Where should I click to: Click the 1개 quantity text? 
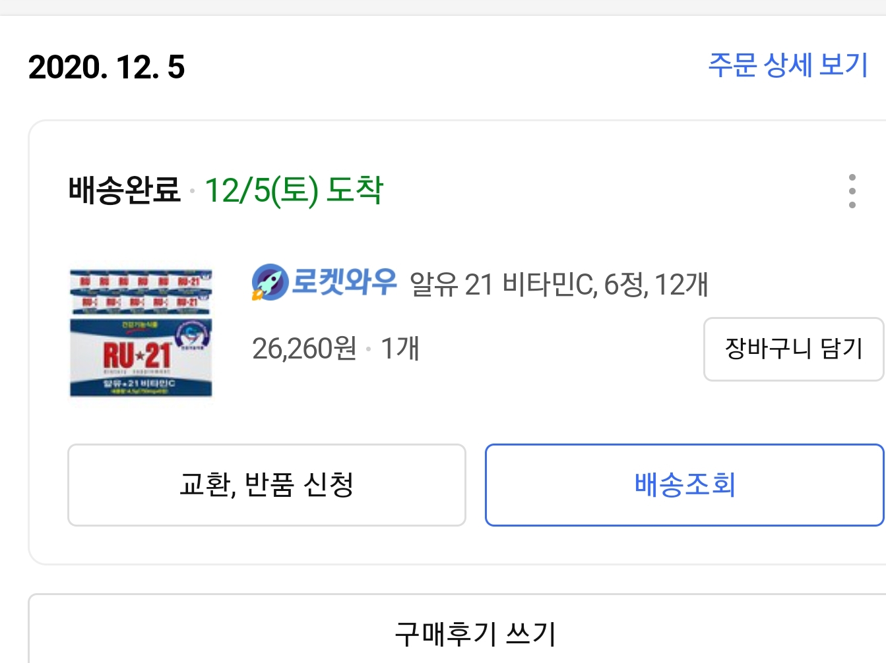[x=400, y=348]
